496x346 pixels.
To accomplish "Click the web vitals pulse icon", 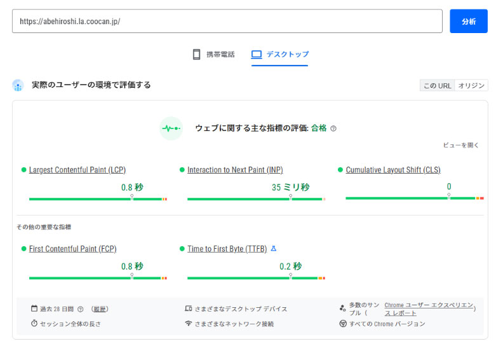I will 171,128.
